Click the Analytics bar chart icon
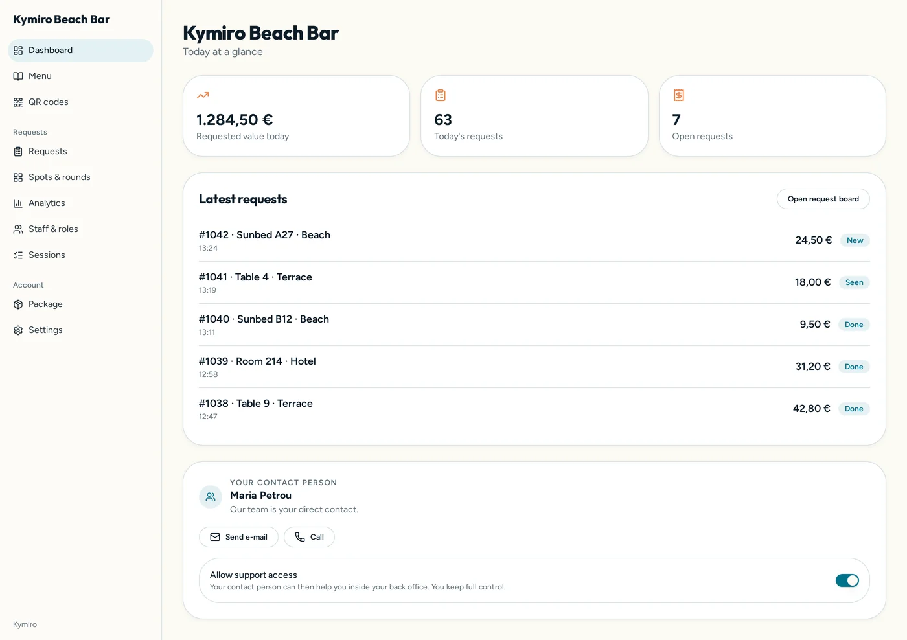907x640 pixels. point(18,203)
